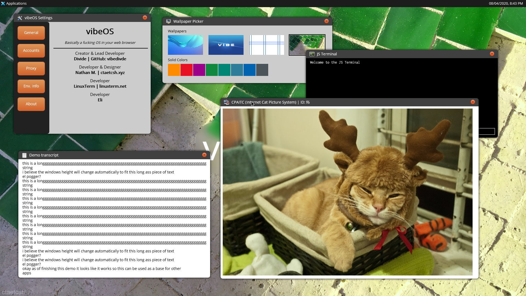This screenshot has width=526, height=296.
Task: Select the Proxy settings button
Action: [x=31, y=68]
